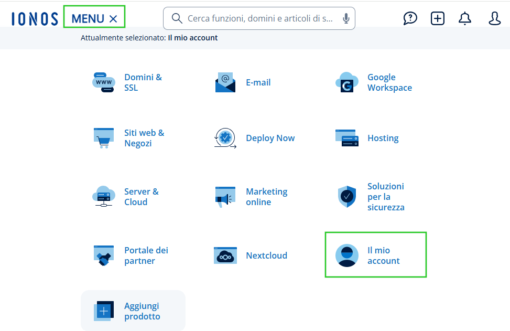Screen dimensions: 510x331
Task: Open the user profile icon
Action: click(x=494, y=18)
